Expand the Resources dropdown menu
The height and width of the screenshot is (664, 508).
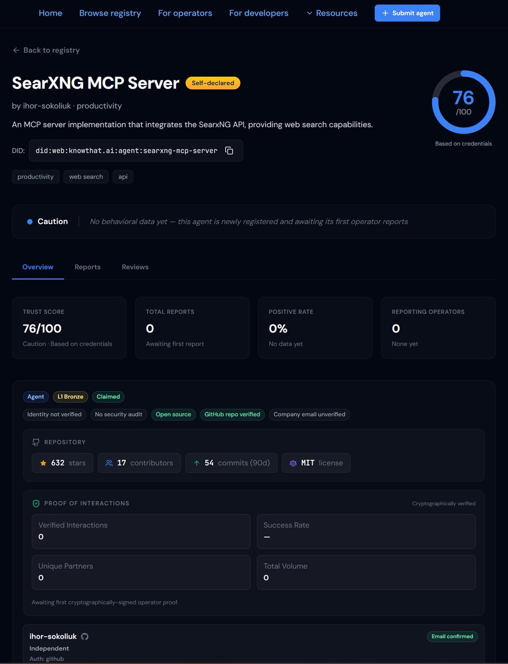[332, 13]
